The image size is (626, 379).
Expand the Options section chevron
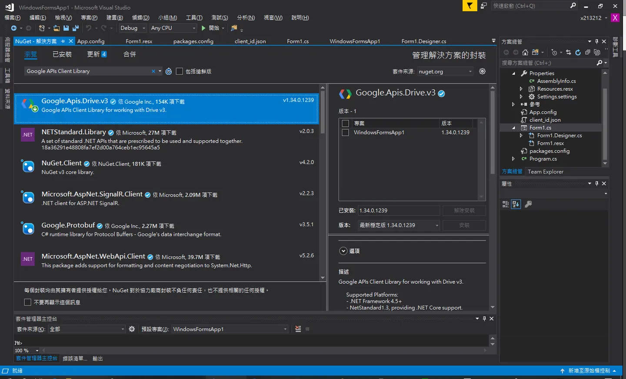click(343, 251)
